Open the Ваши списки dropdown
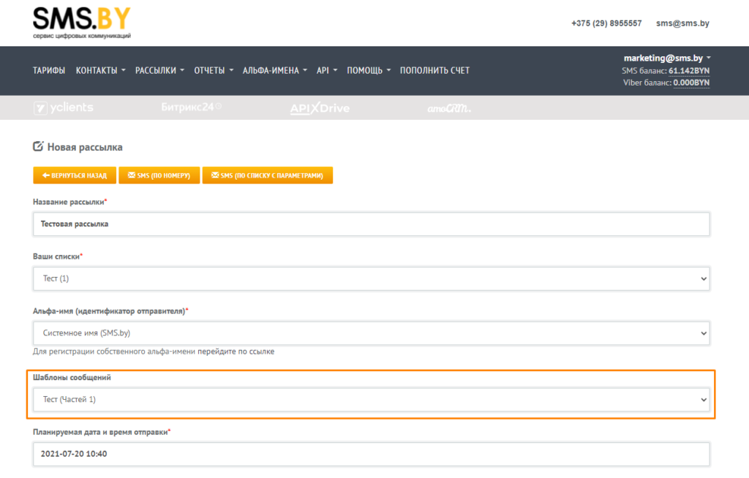 pyautogui.click(x=371, y=278)
